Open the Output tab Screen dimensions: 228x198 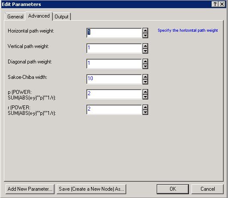[61, 17]
